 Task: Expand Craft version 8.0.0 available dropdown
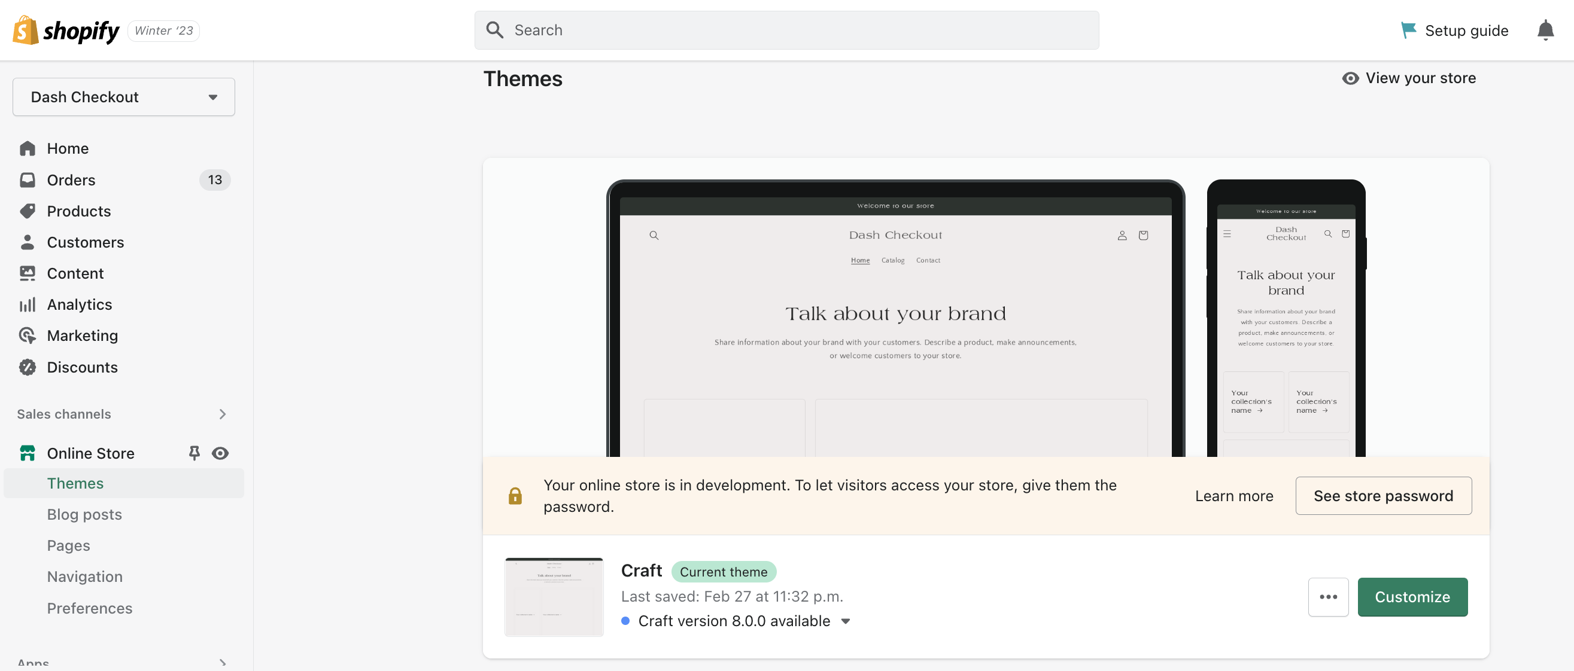846,621
